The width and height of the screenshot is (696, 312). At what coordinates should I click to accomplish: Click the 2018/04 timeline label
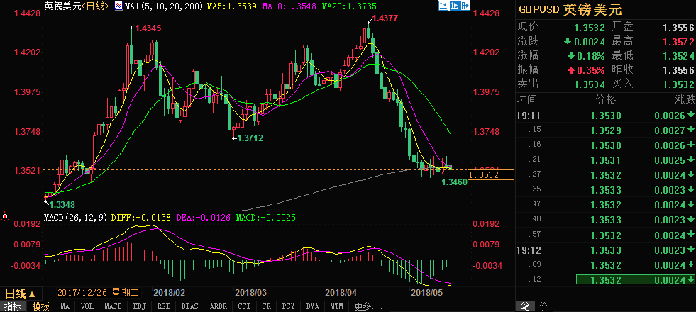click(x=341, y=294)
